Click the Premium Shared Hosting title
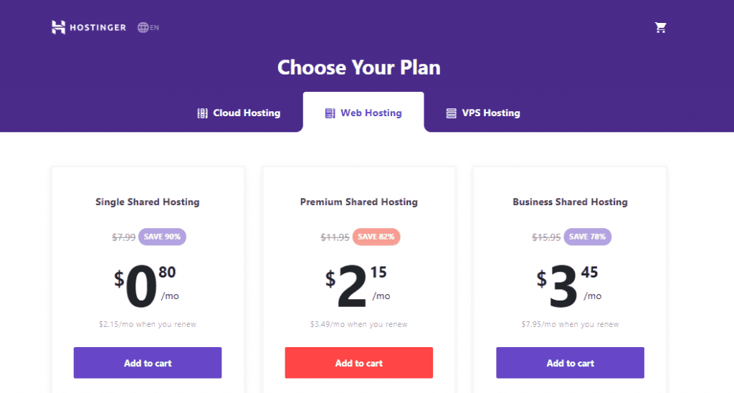 coord(359,202)
